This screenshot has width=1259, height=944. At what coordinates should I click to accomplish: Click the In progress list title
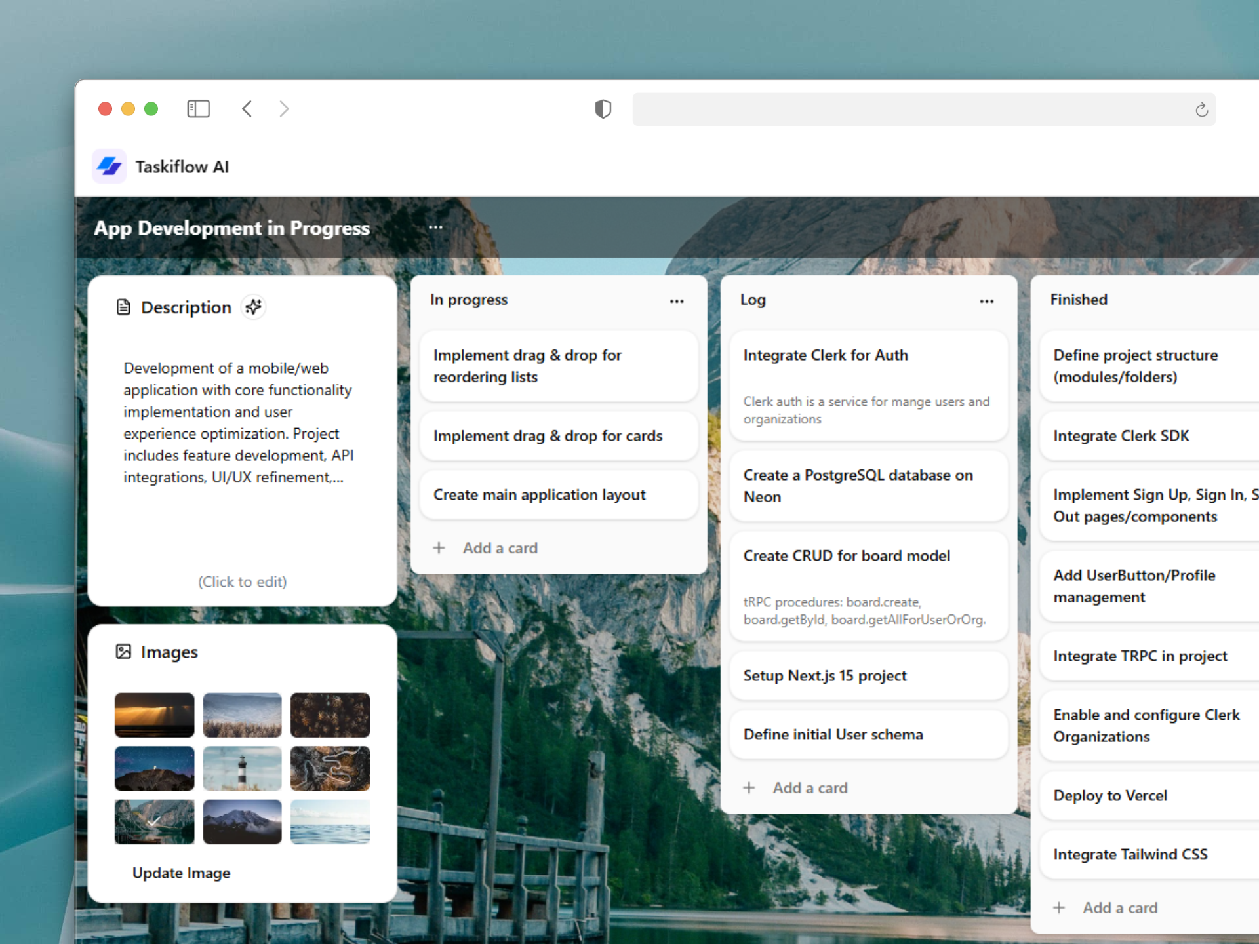point(469,300)
